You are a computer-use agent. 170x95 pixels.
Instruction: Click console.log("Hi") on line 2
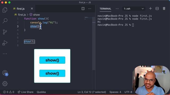[44, 22]
